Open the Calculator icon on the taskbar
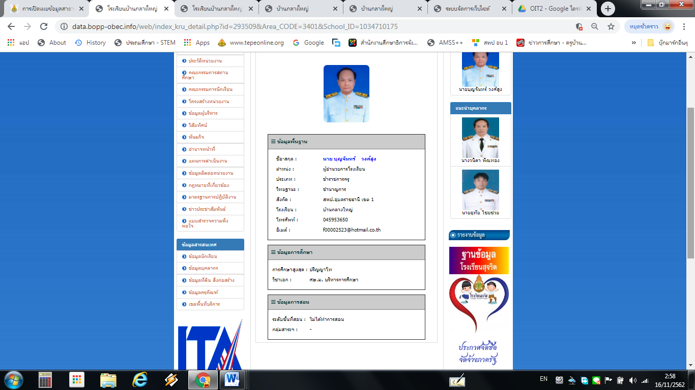Viewport: 695px width, 390px height. pos(46,379)
